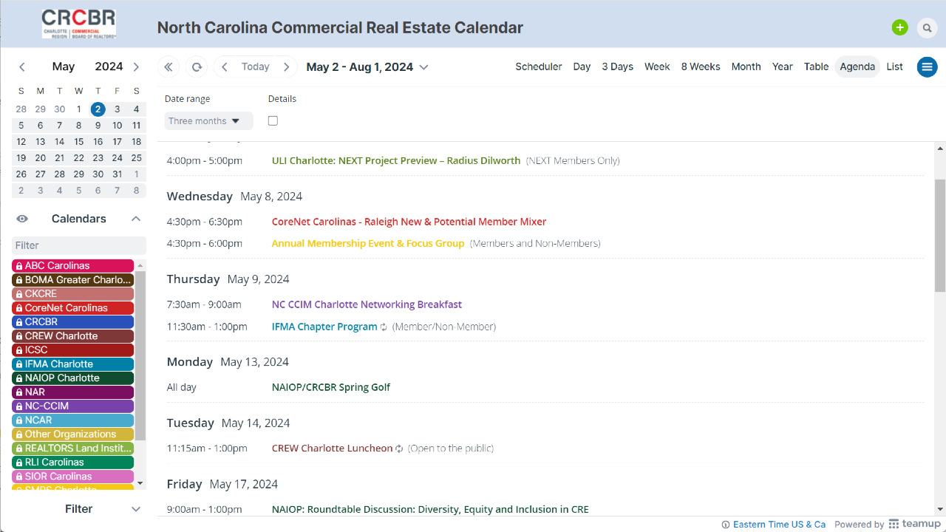Switch to Day view
Image resolution: width=946 pixels, height=532 pixels.
582,66
